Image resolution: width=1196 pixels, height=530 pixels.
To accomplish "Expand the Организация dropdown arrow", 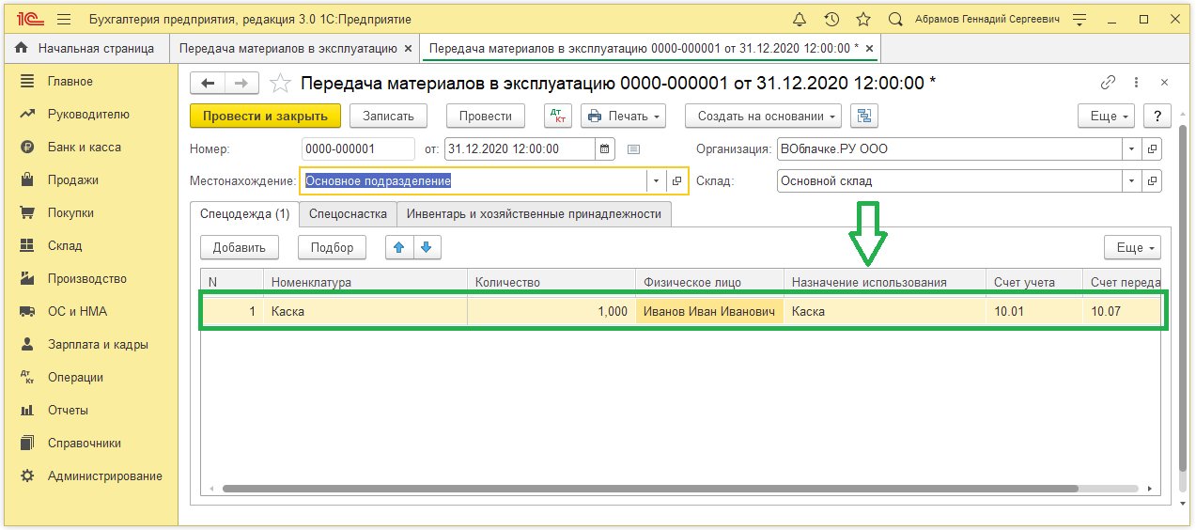I will (x=1132, y=148).
